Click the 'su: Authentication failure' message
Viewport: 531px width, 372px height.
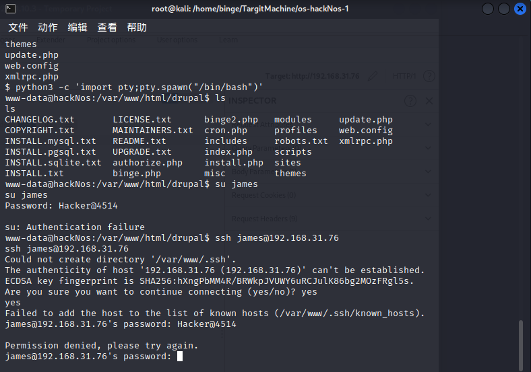pos(75,227)
